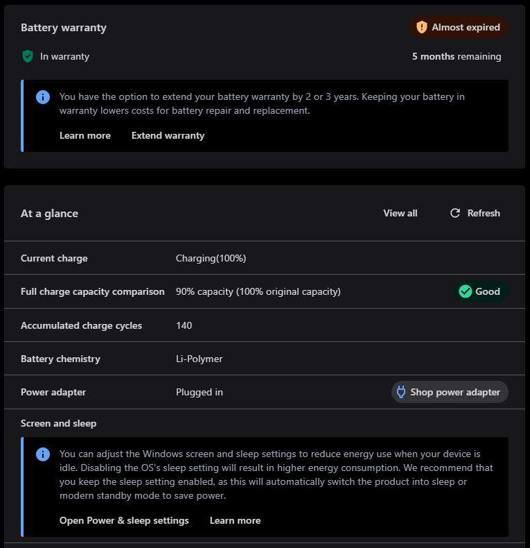Click the Shop power adapter button

pyautogui.click(x=450, y=392)
